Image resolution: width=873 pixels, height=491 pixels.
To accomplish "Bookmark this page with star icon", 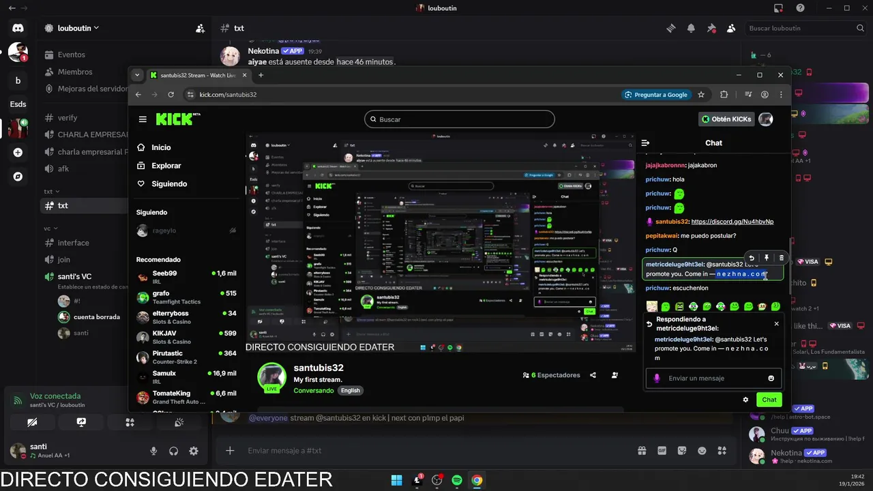I will click(701, 95).
